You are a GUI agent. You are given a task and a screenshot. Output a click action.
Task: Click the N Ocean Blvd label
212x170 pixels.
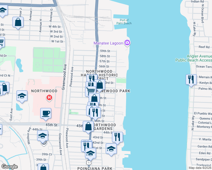[x=203, y=14]
